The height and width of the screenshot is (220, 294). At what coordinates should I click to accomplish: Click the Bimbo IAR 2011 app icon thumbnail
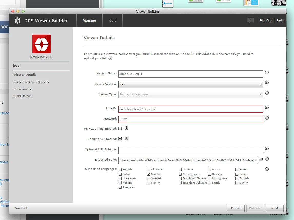(41, 44)
